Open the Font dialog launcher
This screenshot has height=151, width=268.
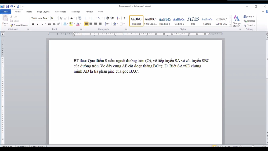81,29
